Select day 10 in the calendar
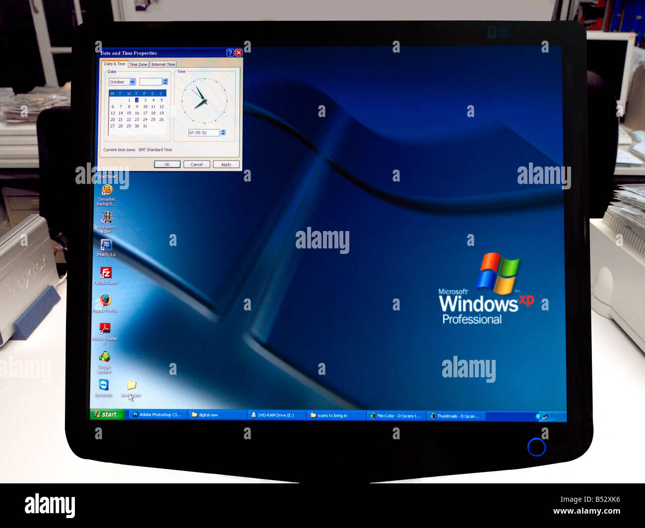The height and width of the screenshot is (528, 645). [x=145, y=107]
